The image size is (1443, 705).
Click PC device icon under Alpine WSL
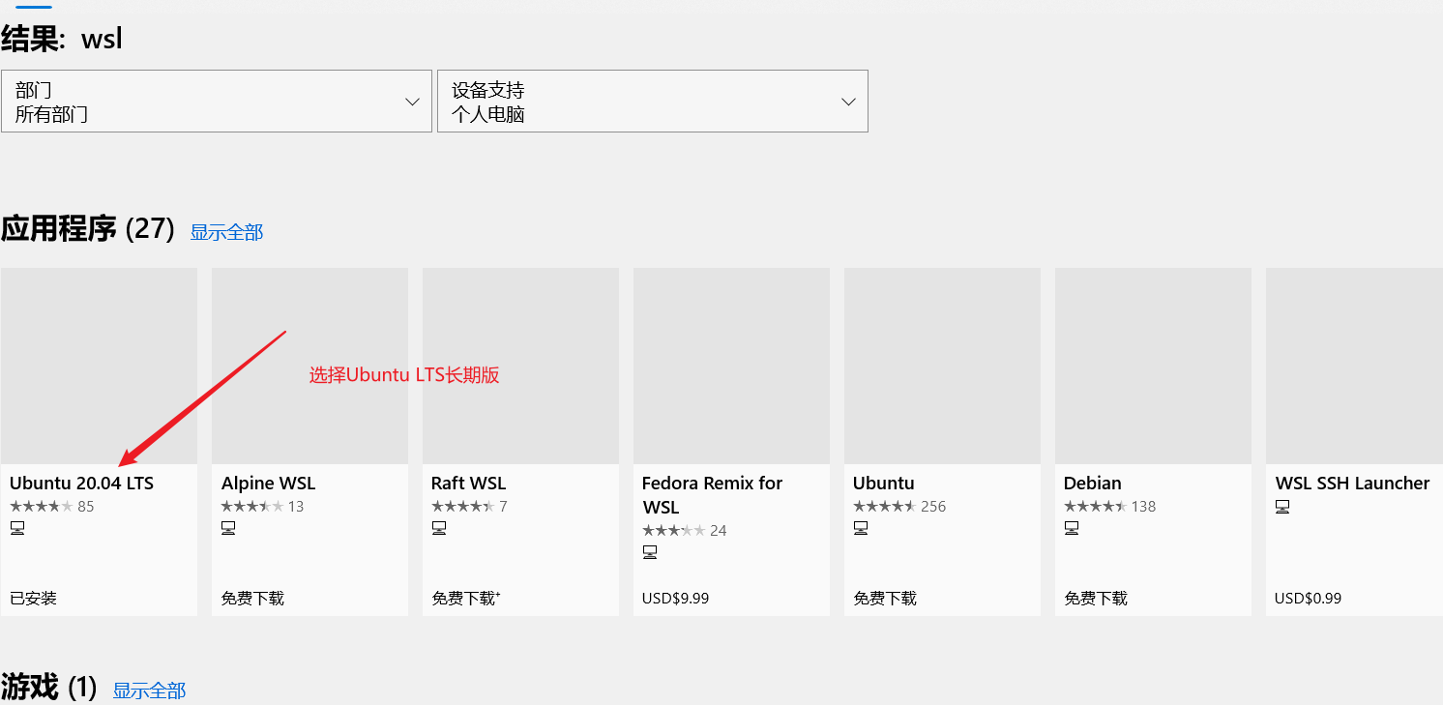[228, 528]
